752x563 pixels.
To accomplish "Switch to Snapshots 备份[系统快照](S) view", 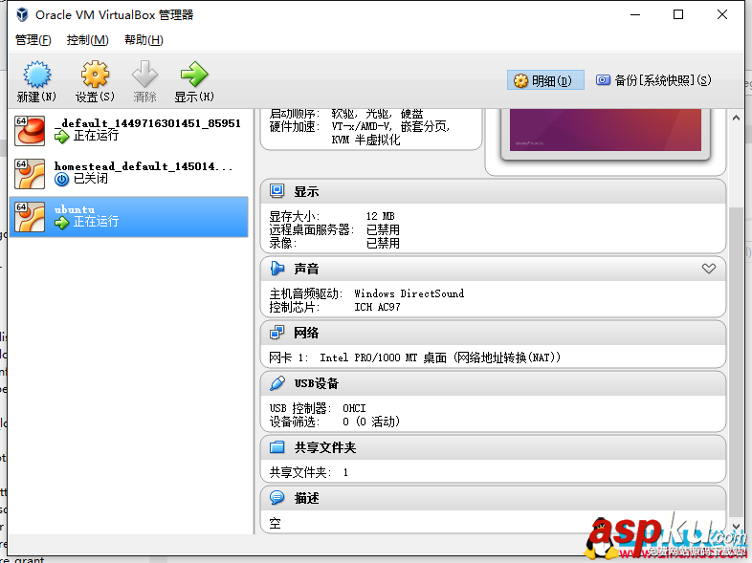I will coord(653,80).
